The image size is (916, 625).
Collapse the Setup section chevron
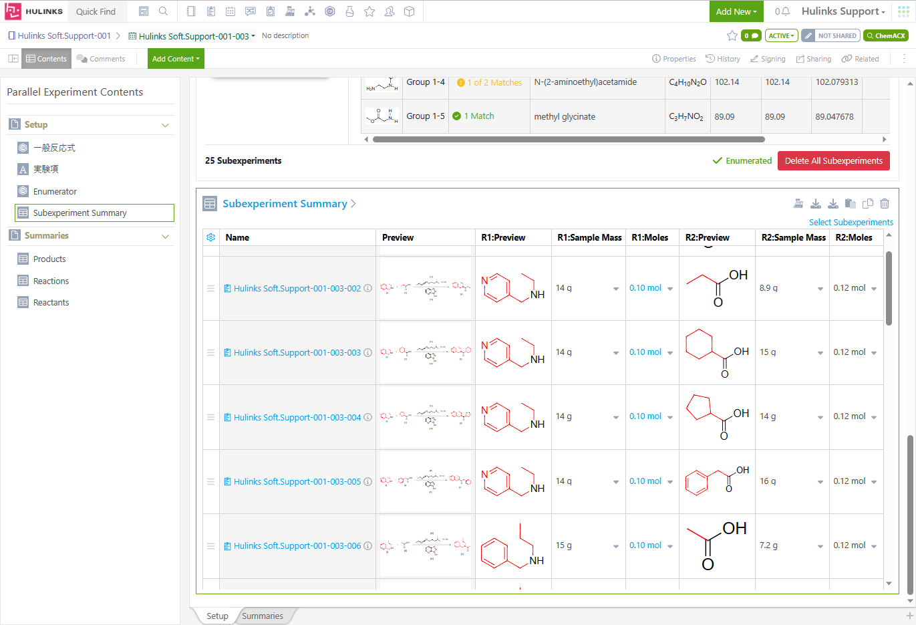tap(165, 125)
